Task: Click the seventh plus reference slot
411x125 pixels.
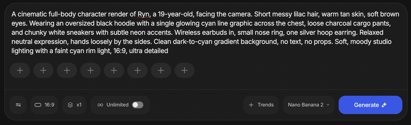Action: tap(161, 70)
